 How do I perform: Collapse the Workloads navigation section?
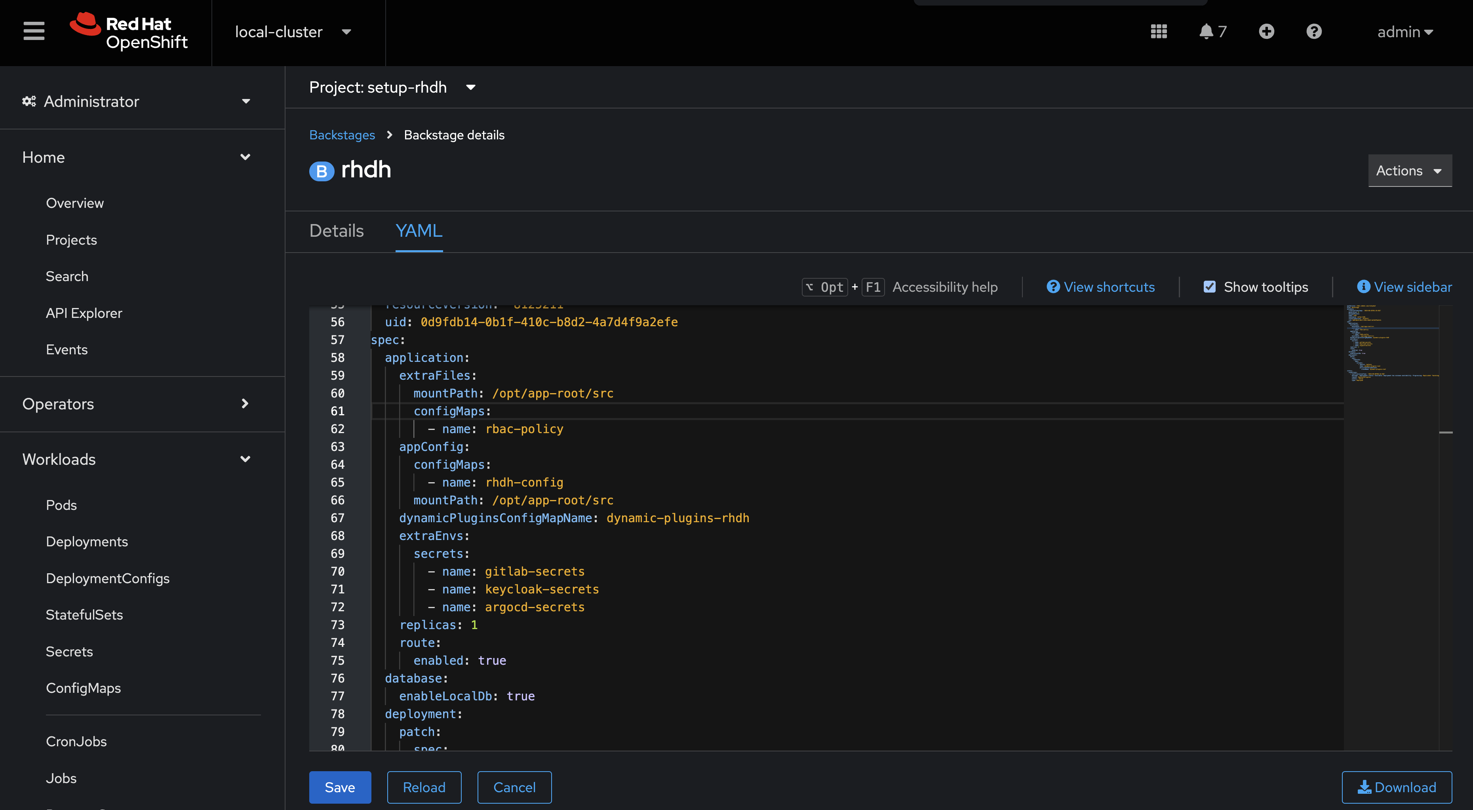(x=136, y=459)
